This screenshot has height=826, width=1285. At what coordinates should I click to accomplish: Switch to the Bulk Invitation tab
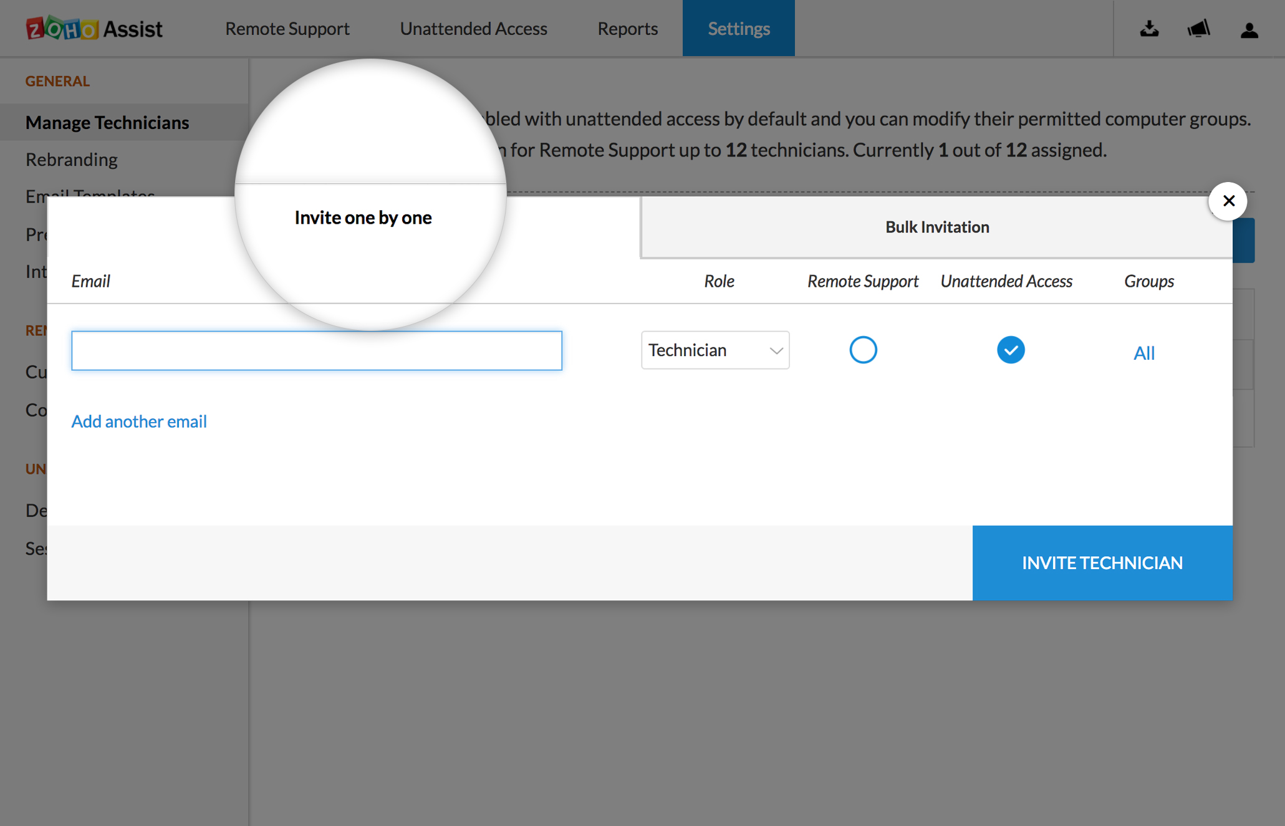(936, 227)
